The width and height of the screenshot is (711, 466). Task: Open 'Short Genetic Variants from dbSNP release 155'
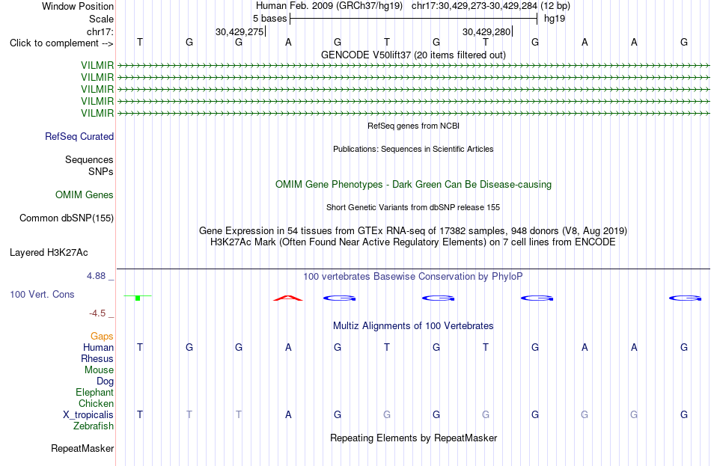tap(413, 208)
